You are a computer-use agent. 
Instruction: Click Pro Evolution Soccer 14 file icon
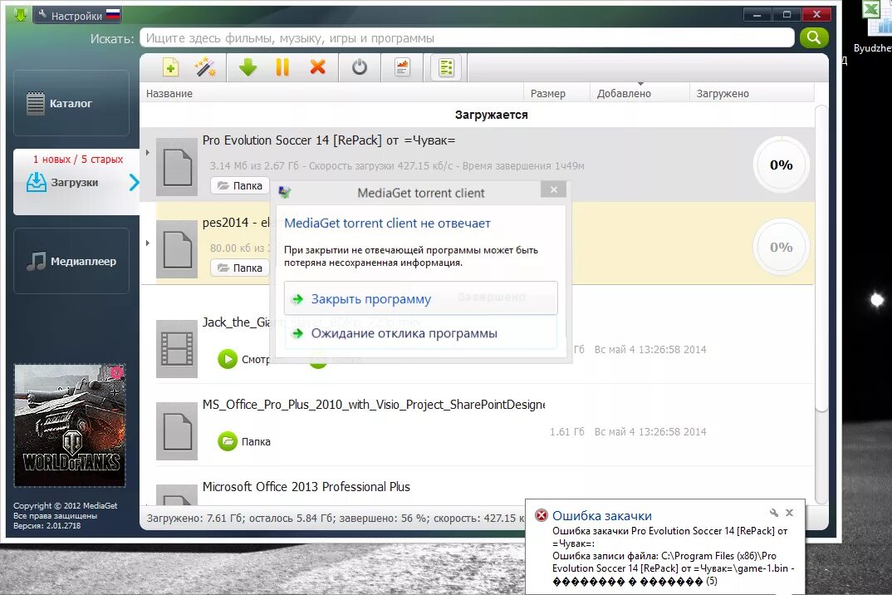point(177,167)
